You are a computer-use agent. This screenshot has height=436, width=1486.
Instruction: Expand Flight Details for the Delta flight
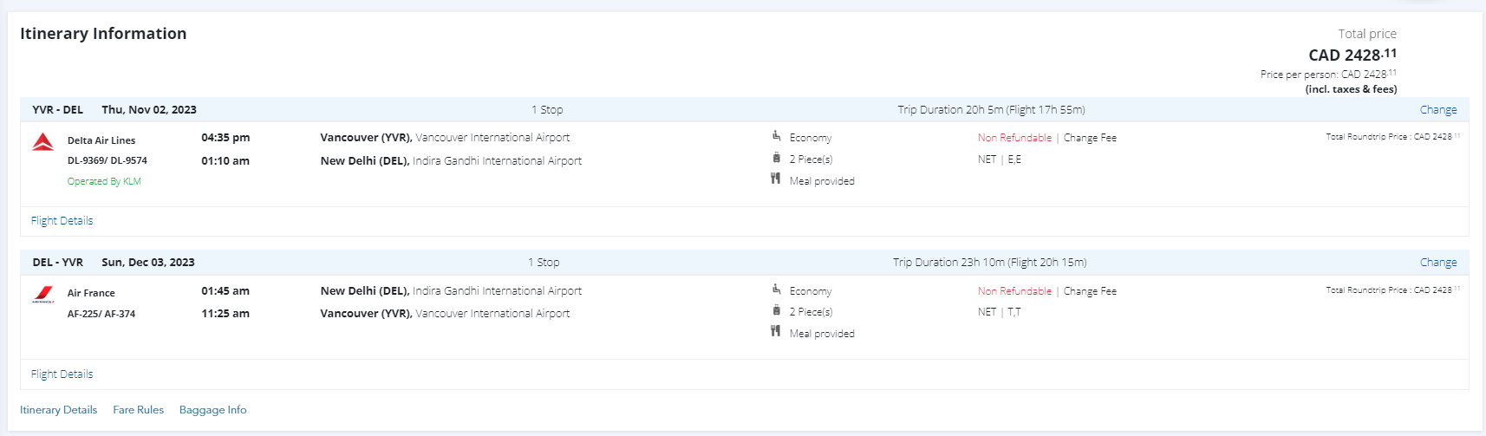[x=62, y=221]
